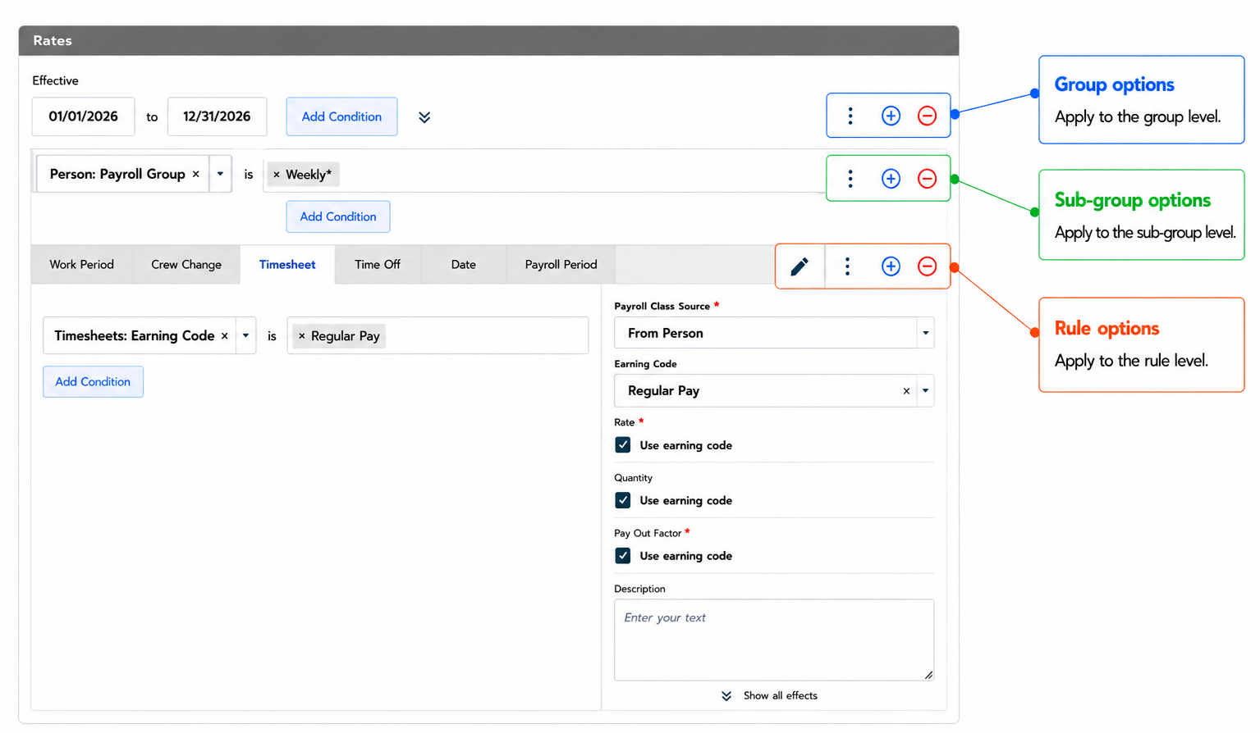Edit the rule with pencil icon
Screen dimensions: 1260x733
click(x=800, y=266)
